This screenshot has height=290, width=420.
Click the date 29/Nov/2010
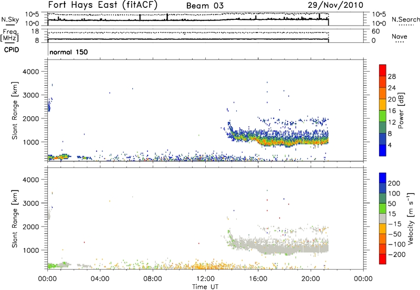pos(335,5)
